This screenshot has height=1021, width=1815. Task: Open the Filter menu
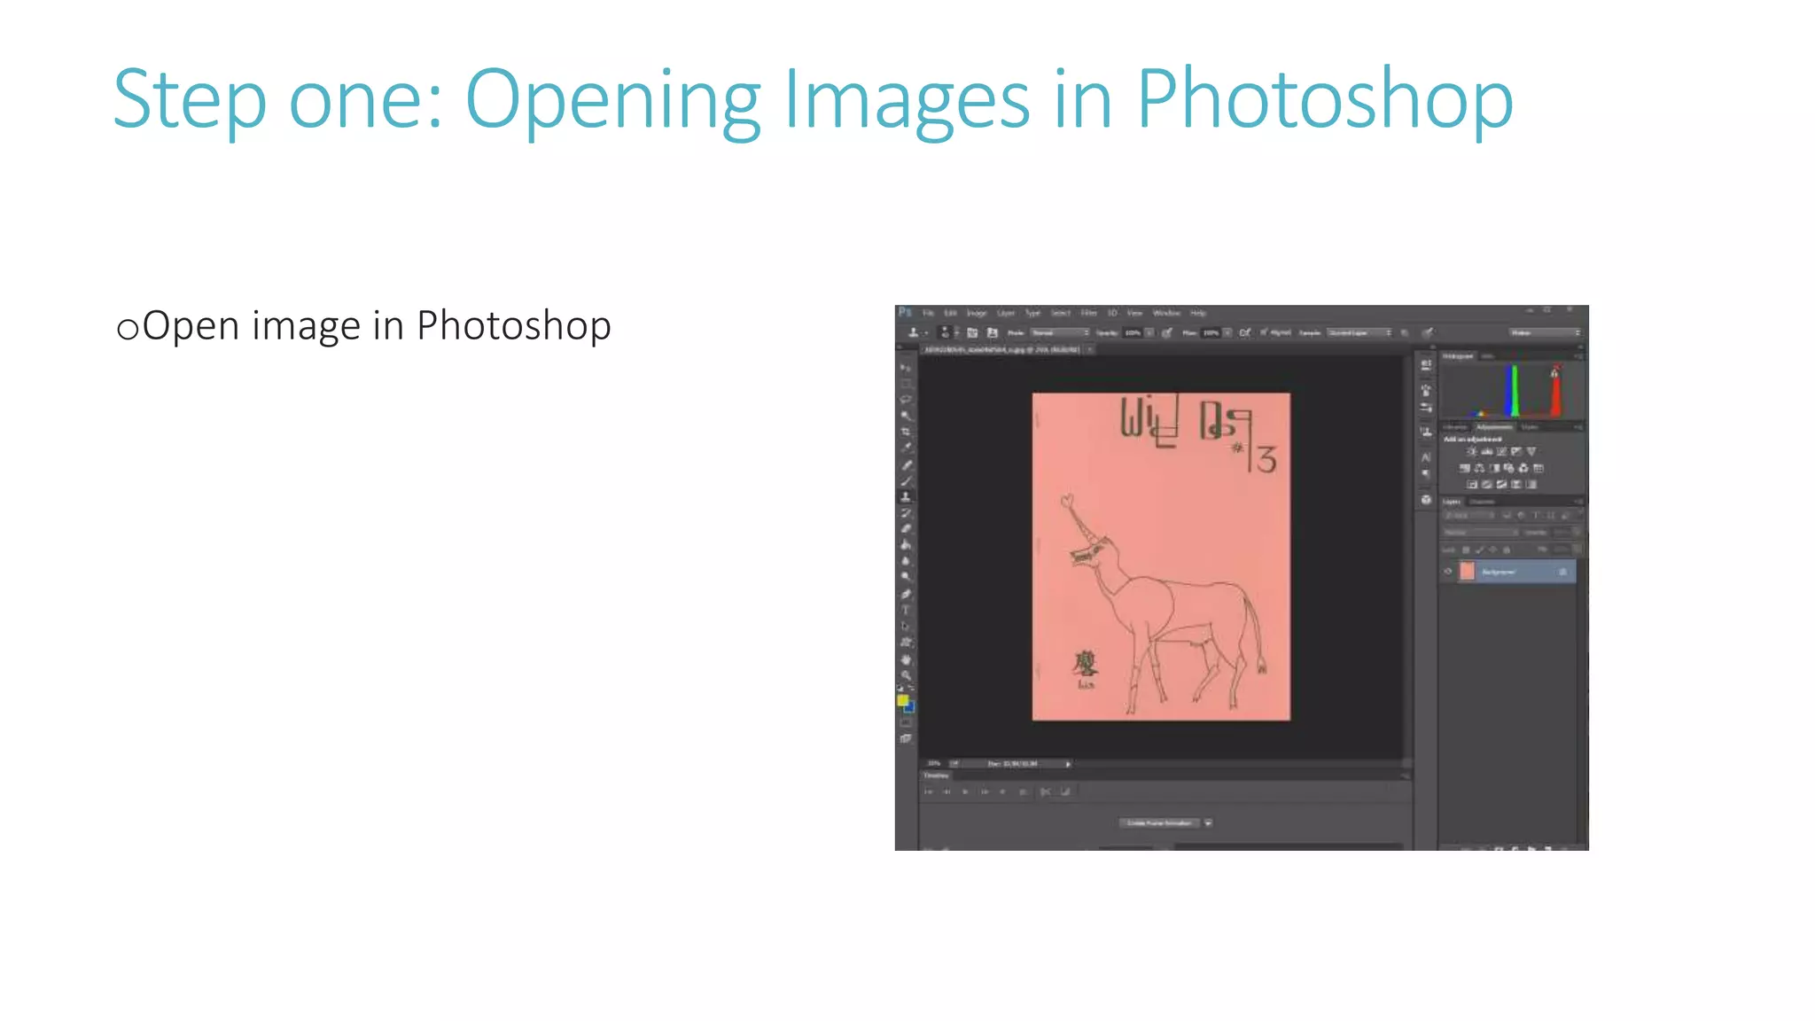click(1089, 313)
